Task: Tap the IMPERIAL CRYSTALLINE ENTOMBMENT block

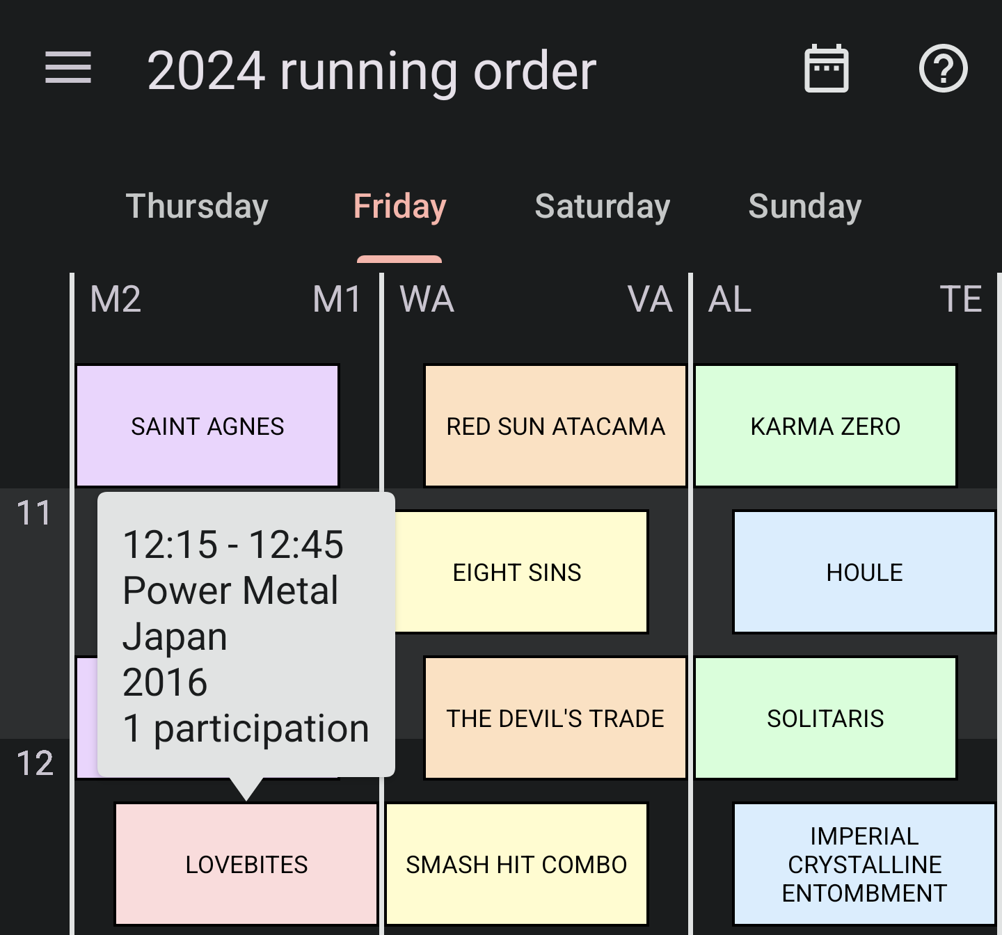Action: [x=864, y=864]
